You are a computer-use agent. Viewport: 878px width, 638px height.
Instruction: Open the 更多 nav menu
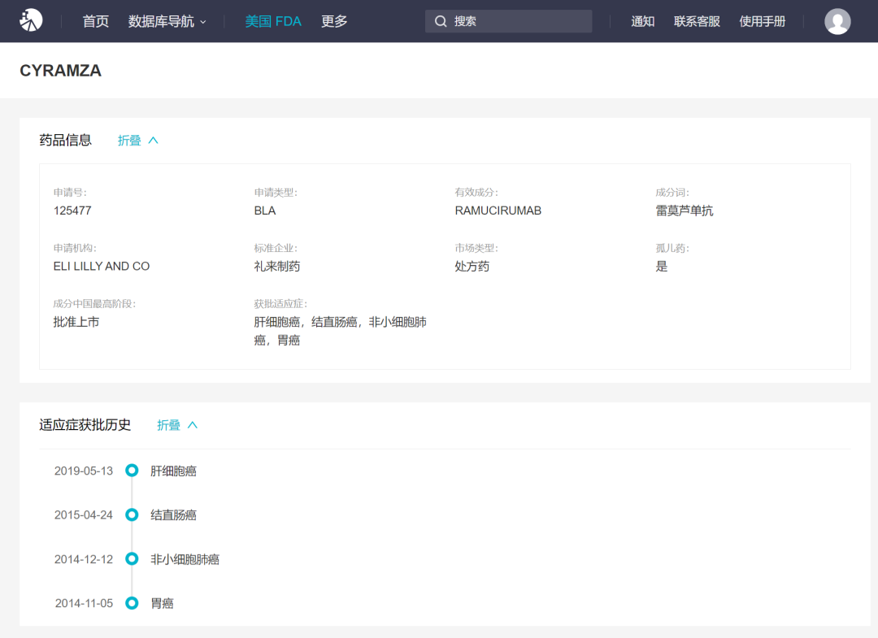[334, 21]
